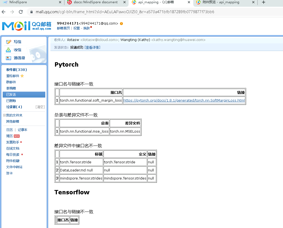
Task: Open 发票助手 invoice assistant
Action: (x=13, y=142)
